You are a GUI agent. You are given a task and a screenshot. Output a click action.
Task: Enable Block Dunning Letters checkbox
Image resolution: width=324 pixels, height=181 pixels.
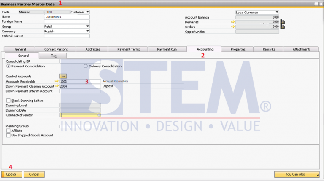click(8, 101)
